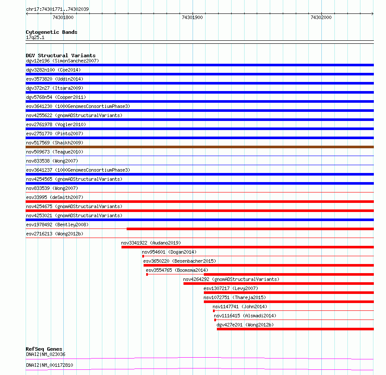
Task: Click the 74301900 ruler position label
Action: 192,17
